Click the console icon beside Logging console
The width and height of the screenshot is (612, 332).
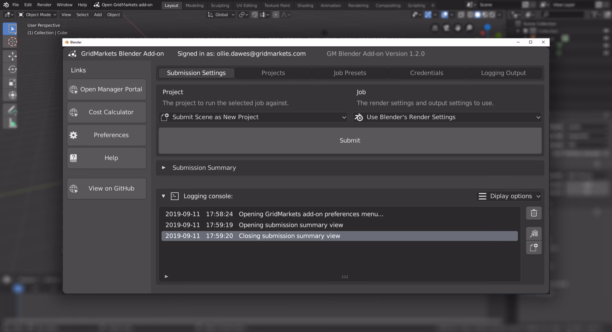coord(174,196)
